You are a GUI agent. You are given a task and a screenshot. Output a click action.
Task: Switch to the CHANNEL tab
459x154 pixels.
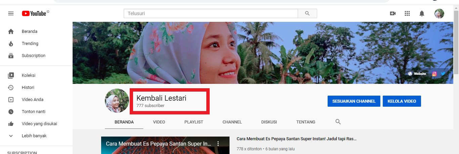(x=232, y=122)
